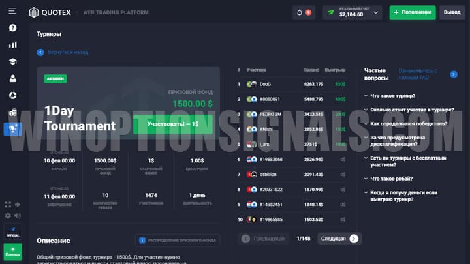Go to next leaderboard page 'Следующая'

click(339, 239)
